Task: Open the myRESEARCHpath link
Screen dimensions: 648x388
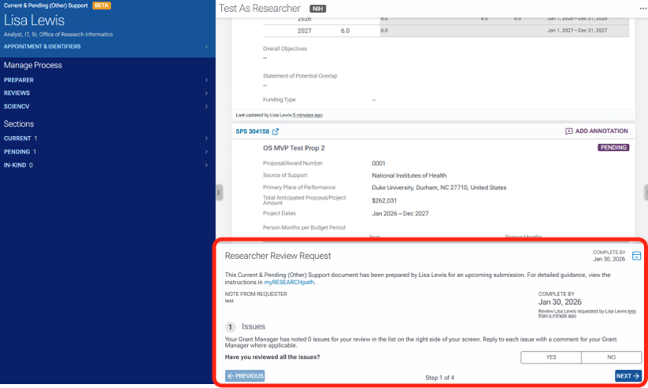Action: (289, 282)
